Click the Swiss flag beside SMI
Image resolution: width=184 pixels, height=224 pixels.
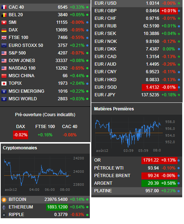coord(4,22)
